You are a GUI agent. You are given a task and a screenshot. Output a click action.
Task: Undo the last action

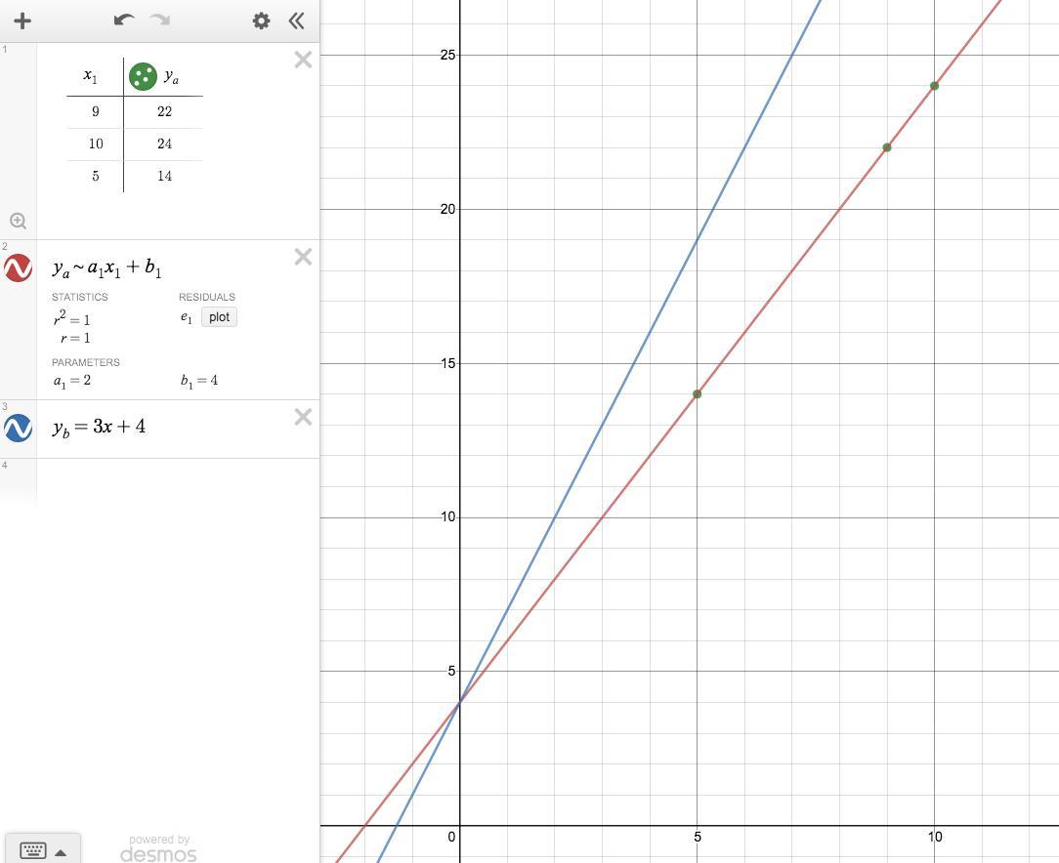coord(124,21)
